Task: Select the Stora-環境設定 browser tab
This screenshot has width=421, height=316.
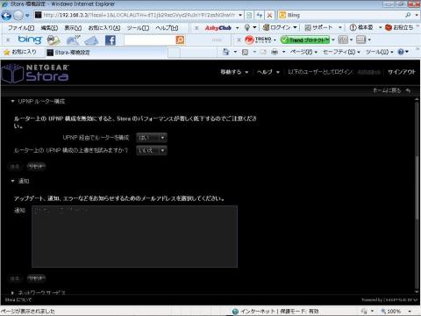Action: point(107,53)
